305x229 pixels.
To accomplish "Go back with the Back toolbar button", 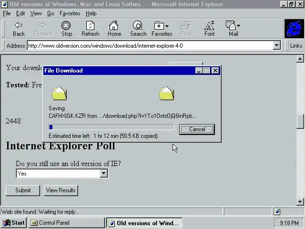I will coord(19,29).
